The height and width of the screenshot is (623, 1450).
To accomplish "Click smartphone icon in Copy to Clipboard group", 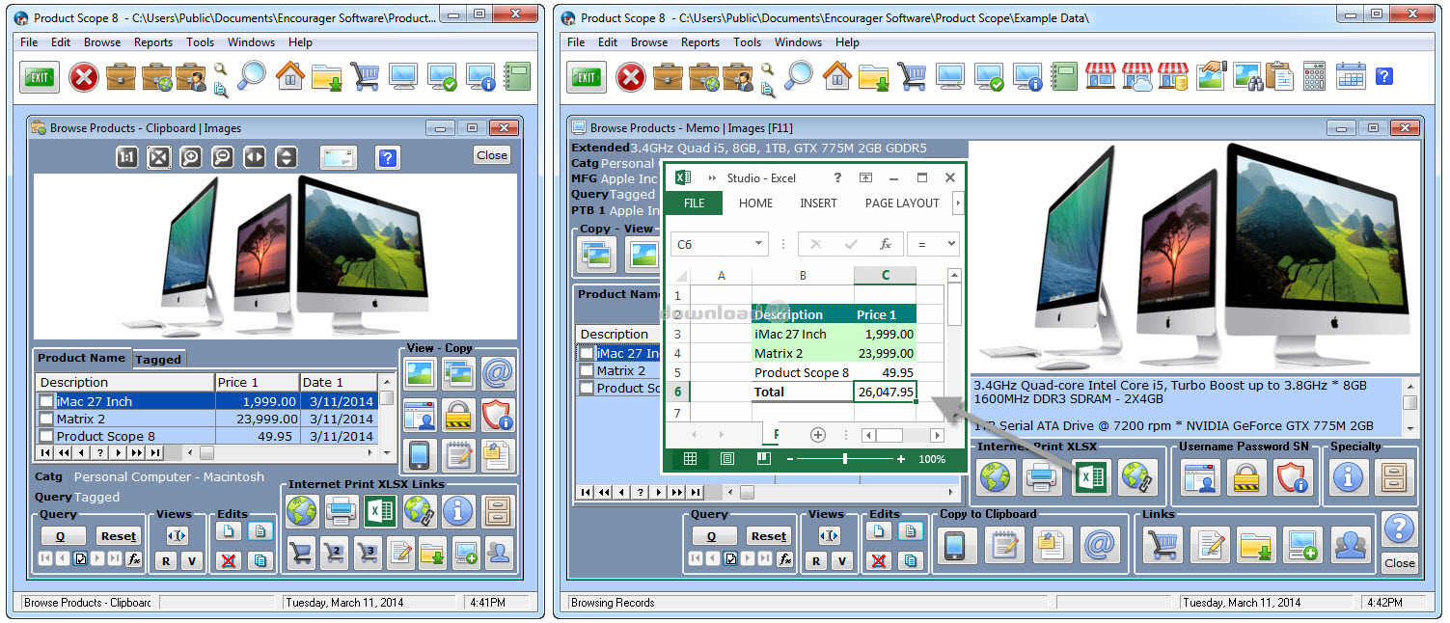I will (x=955, y=545).
